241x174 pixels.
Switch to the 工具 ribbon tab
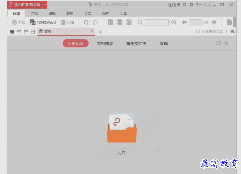pos(123,14)
